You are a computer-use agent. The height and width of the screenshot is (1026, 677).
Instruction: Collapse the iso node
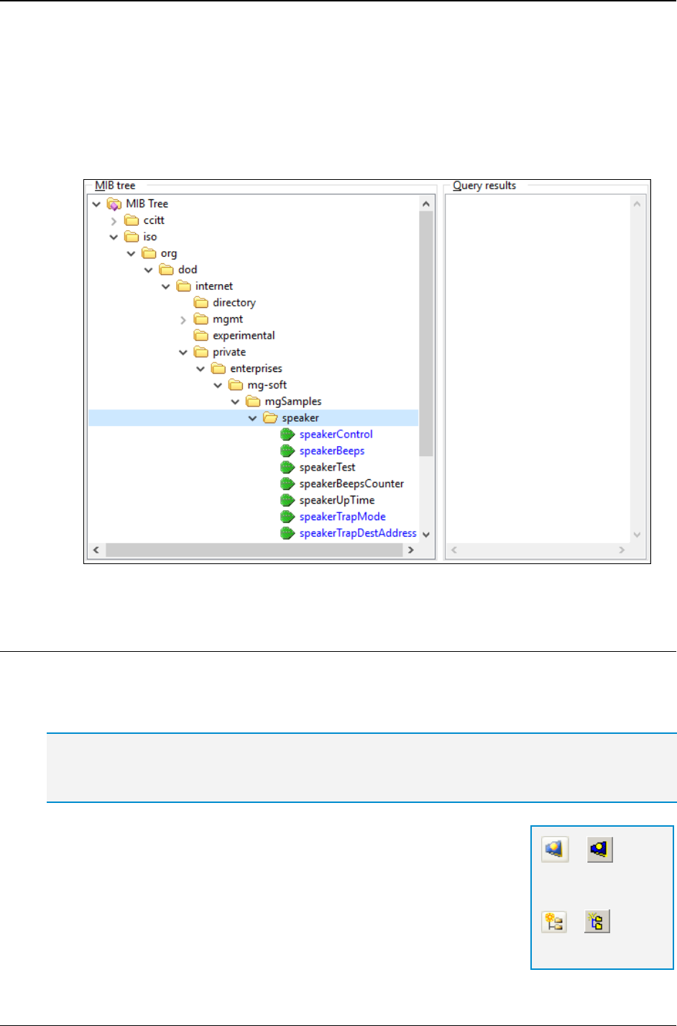pyautogui.click(x=114, y=237)
